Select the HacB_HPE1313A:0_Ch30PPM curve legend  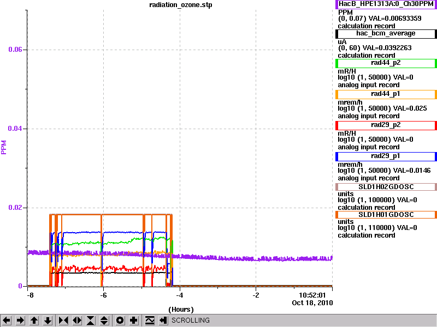(x=386, y=4)
